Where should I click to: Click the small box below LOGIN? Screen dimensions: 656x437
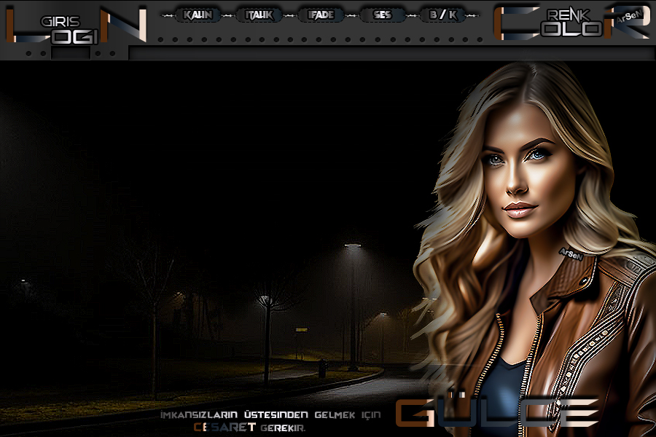[x=71, y=53]
